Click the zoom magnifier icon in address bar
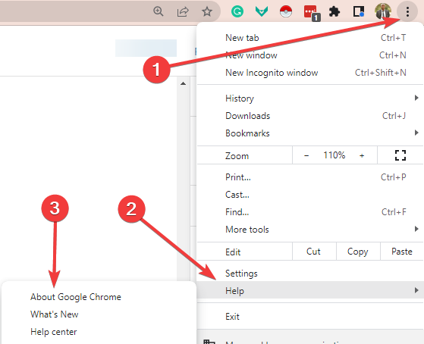 click(159, 11)
